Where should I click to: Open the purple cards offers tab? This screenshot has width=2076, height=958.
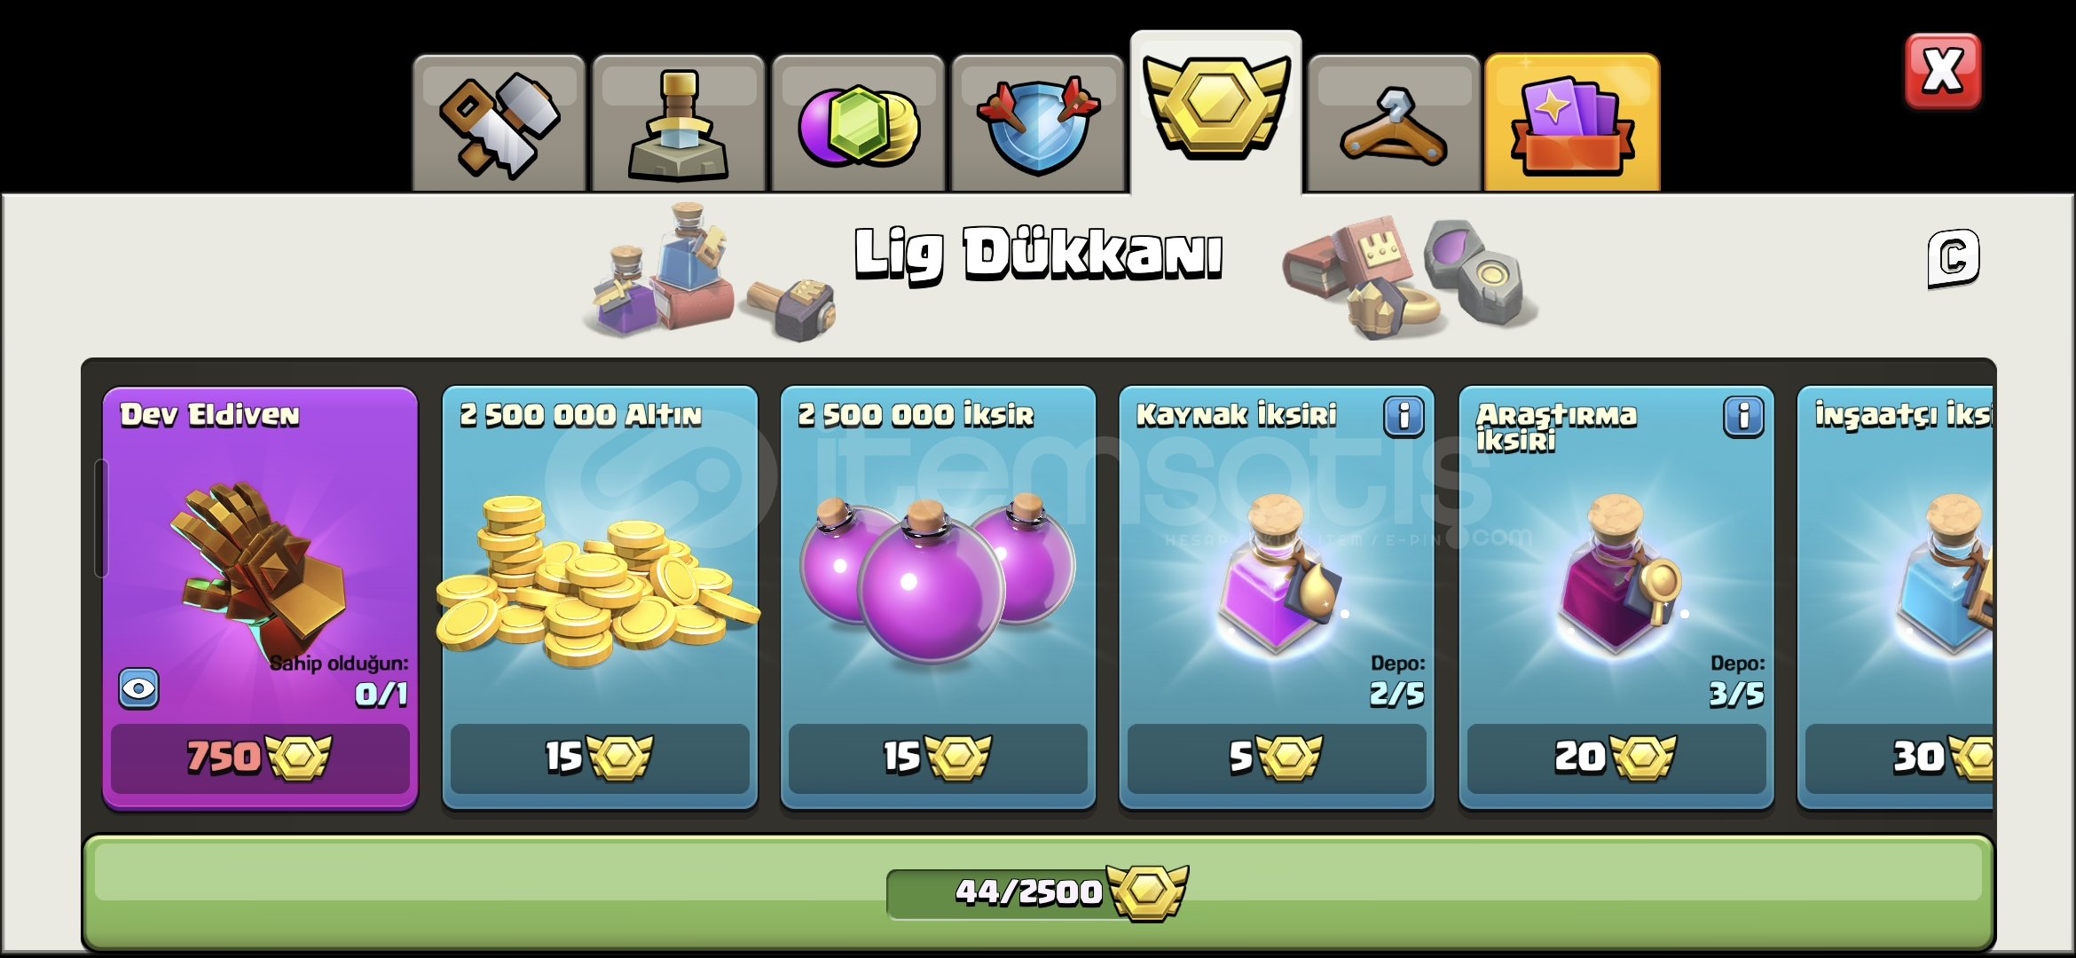(1572, 123)
